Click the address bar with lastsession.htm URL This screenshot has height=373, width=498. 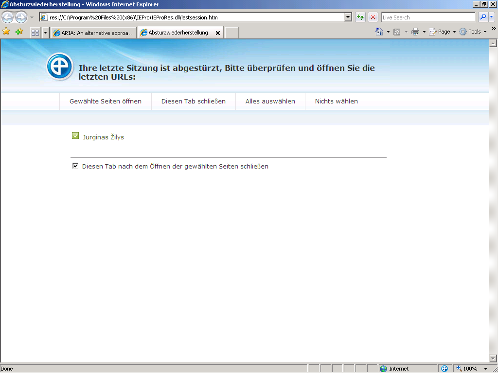point(192,17)
